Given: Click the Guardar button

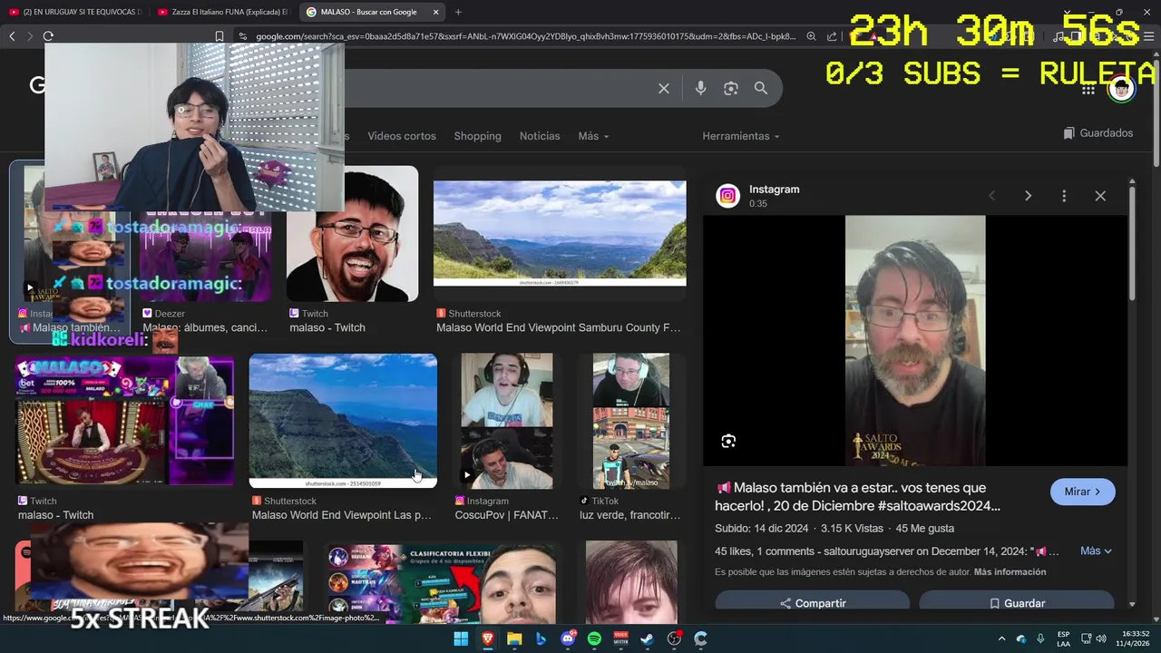Looking at the screenshot, I should (1017, 602).
